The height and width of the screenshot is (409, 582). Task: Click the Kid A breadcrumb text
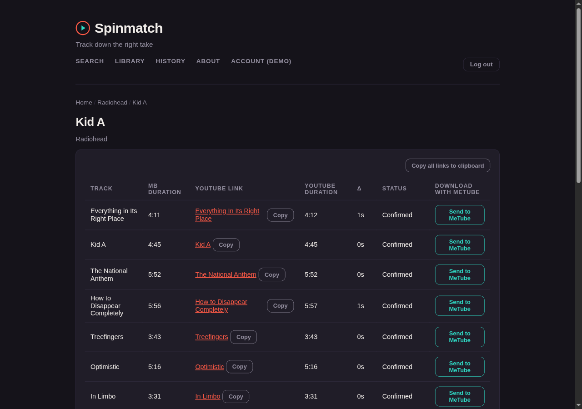pyautogui.click(x=140, y=103)
